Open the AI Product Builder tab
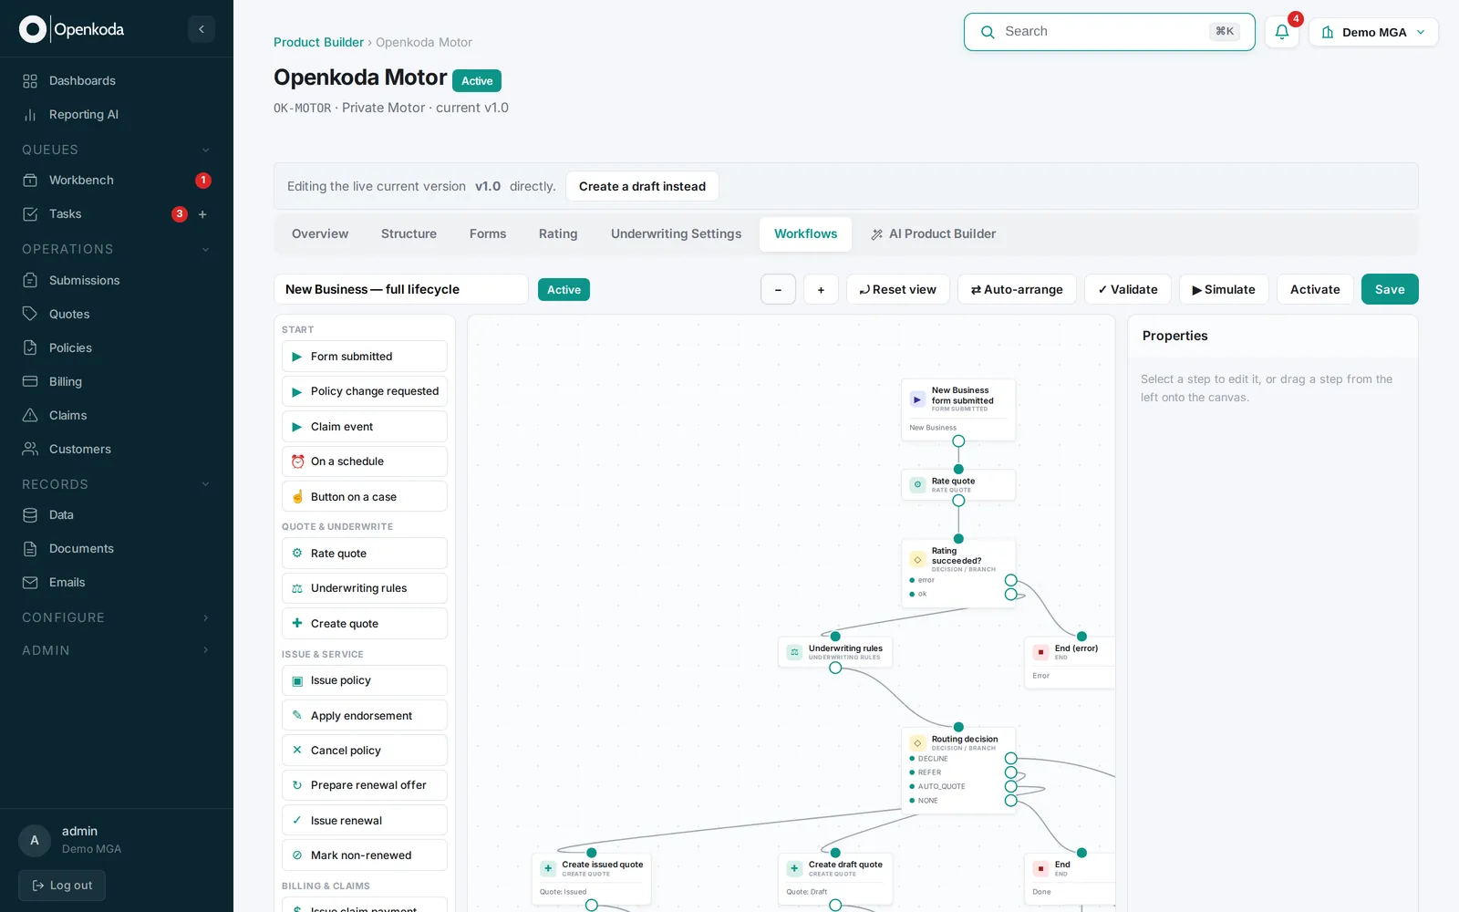The image size is (1459, 912). [x=933, y=234]
